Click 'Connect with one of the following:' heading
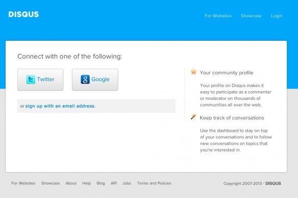 click(x=70, y=56)
